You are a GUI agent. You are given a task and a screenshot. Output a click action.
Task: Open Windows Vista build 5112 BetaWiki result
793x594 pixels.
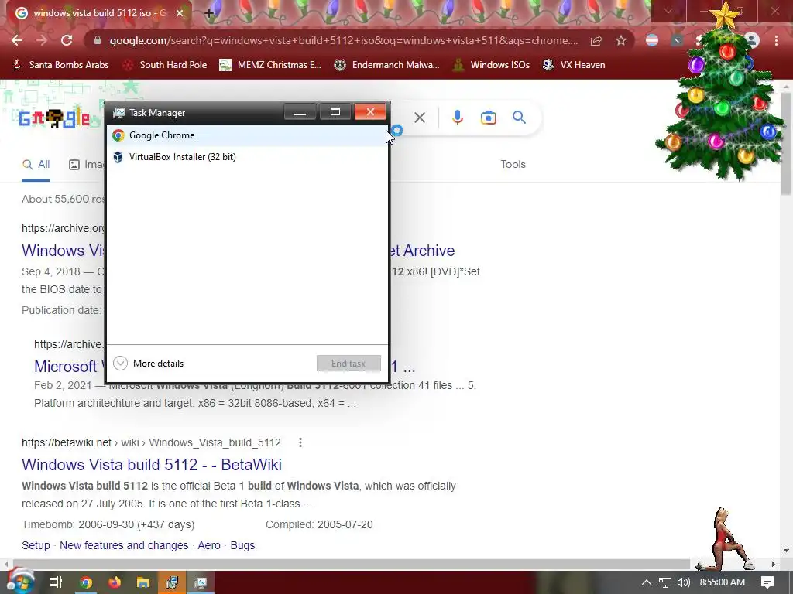point(152,465)
